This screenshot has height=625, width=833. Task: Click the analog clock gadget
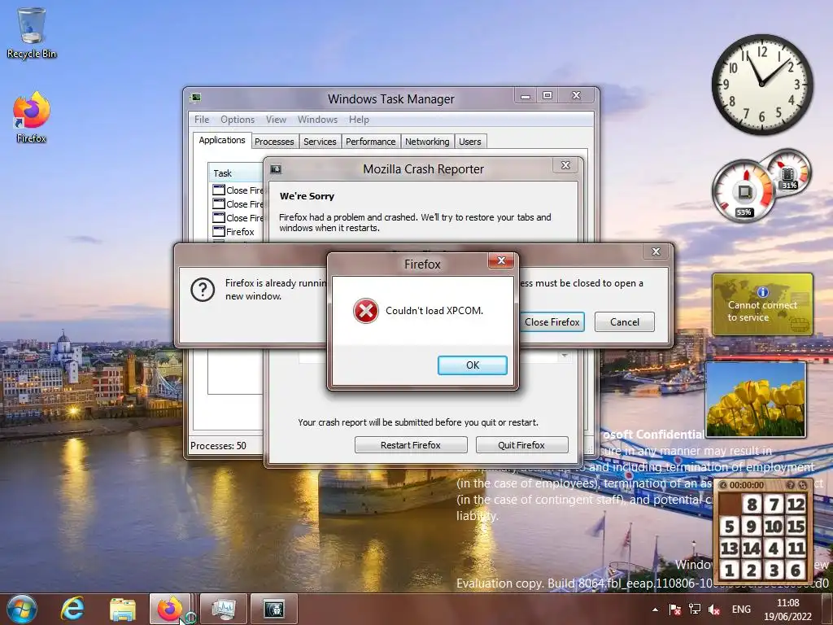pyautogui.click(x=761, y=84)
